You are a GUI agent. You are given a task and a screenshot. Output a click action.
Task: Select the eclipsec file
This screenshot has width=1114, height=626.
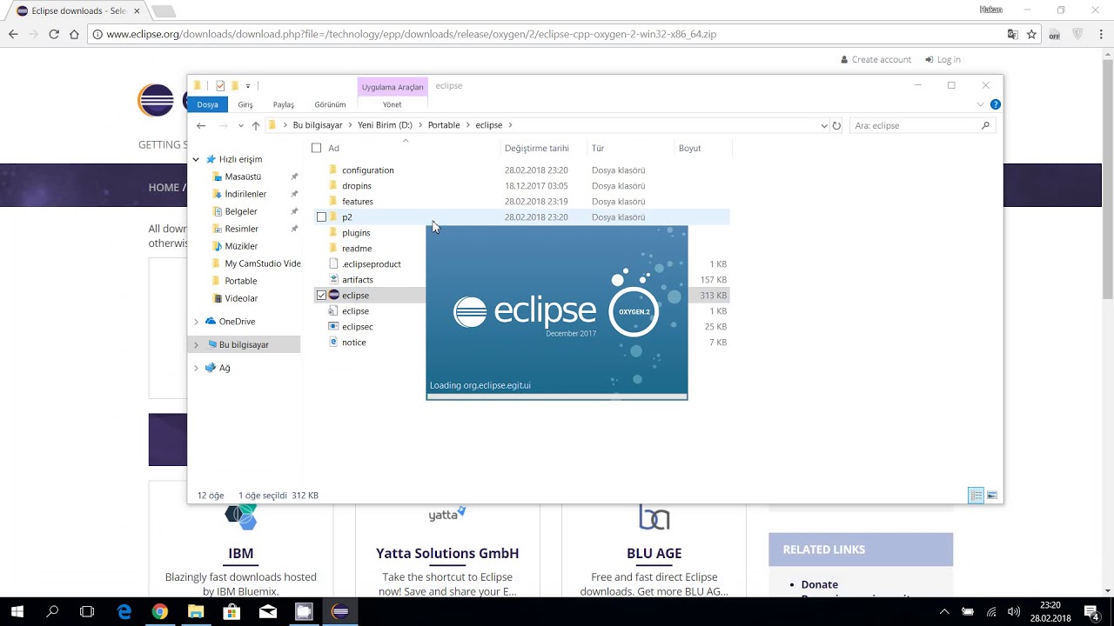(357, 327)
